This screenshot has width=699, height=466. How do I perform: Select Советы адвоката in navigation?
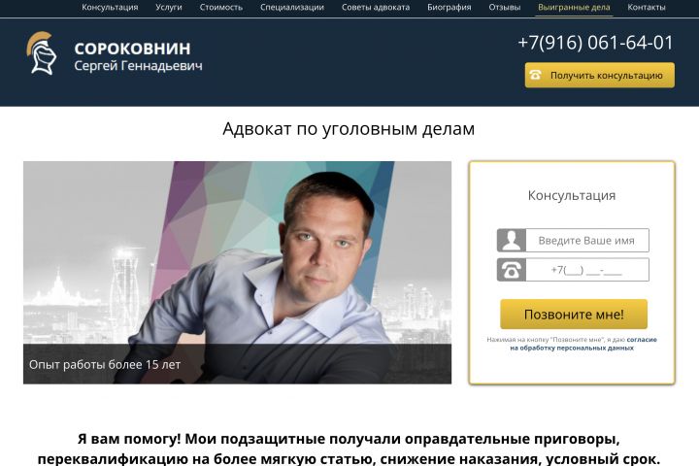[x=376, y=7]
